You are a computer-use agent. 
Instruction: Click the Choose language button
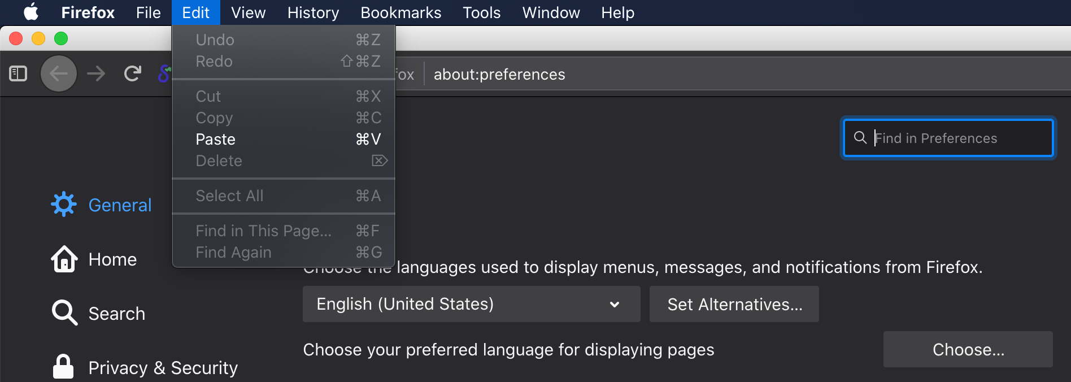[x=968, y=349]
